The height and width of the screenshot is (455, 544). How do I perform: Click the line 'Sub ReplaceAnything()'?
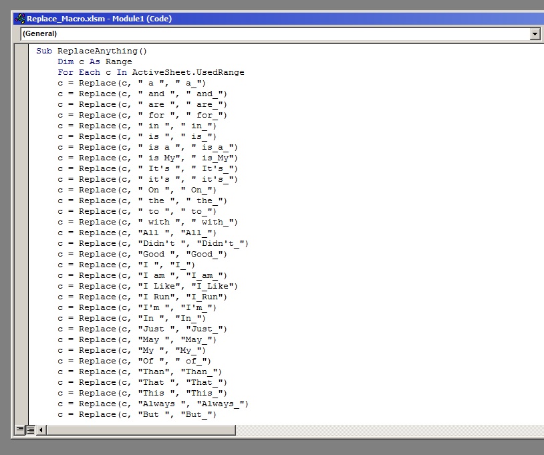click(92, 51)
